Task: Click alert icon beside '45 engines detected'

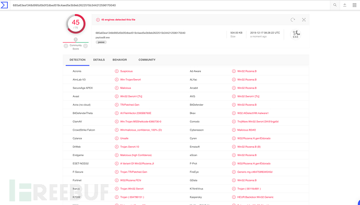Action: coord(98,20)
